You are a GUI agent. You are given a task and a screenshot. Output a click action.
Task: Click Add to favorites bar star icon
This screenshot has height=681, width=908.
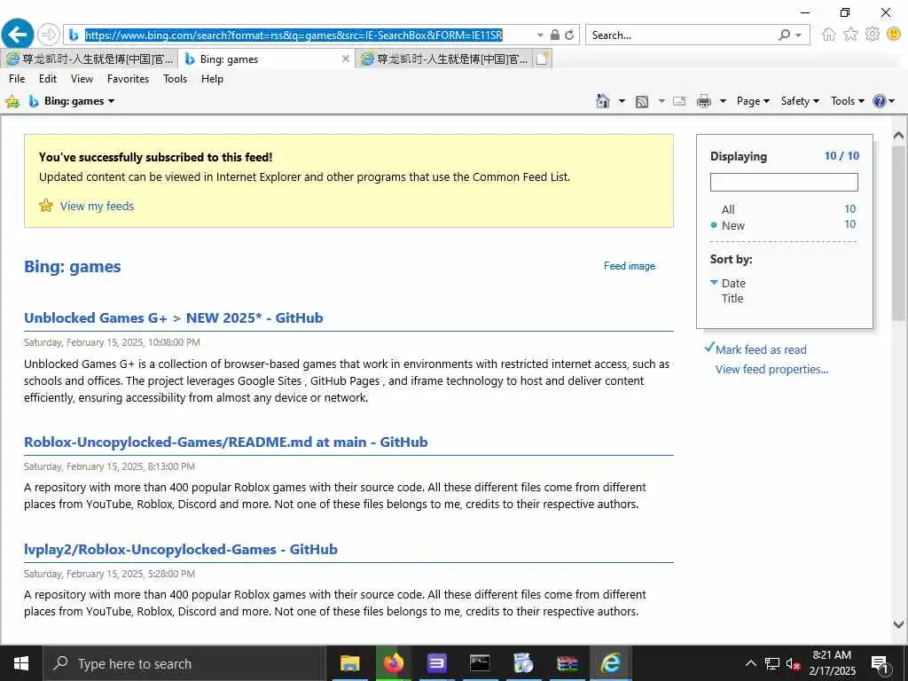(x=12, y=102)
